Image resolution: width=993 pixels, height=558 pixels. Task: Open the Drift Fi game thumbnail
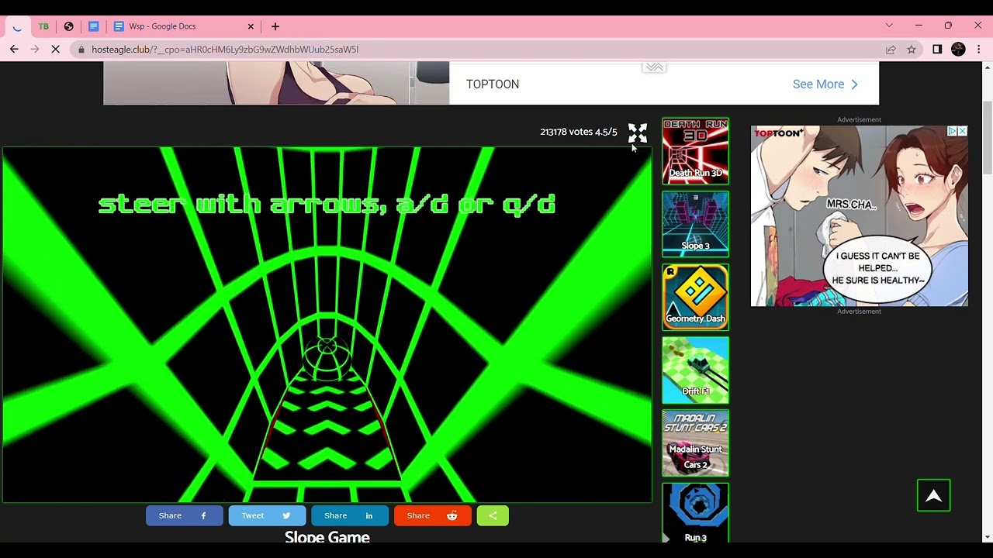pyautogui.click(x=695, y=370)
